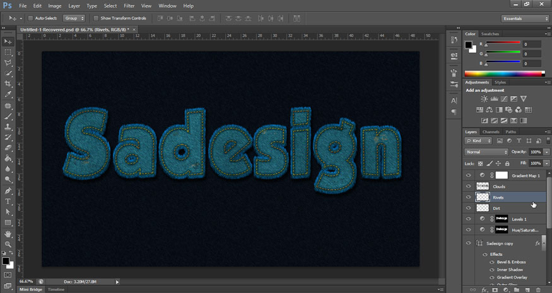This screenshot has width=552, height=293.
Task: Open the layer filter Kind dropdown
Action: (478, 141)
